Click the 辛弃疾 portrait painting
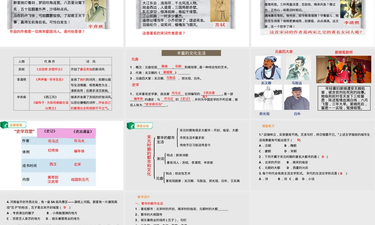375x225 pixels. point(95,11)
